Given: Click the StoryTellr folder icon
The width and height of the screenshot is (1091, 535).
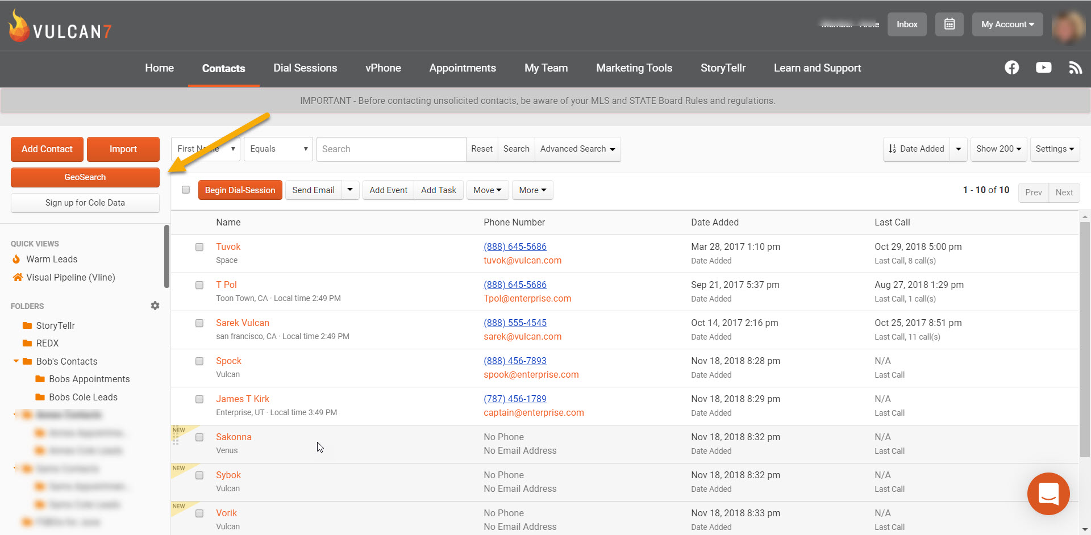Looking at the screenshot, I should (x=27, y=325).
